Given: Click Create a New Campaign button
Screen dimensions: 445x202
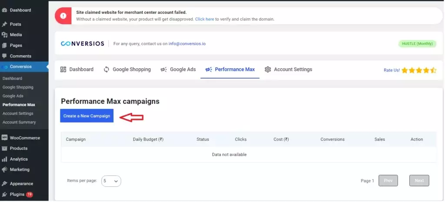Looking at the screenshot, I should 87,116.
